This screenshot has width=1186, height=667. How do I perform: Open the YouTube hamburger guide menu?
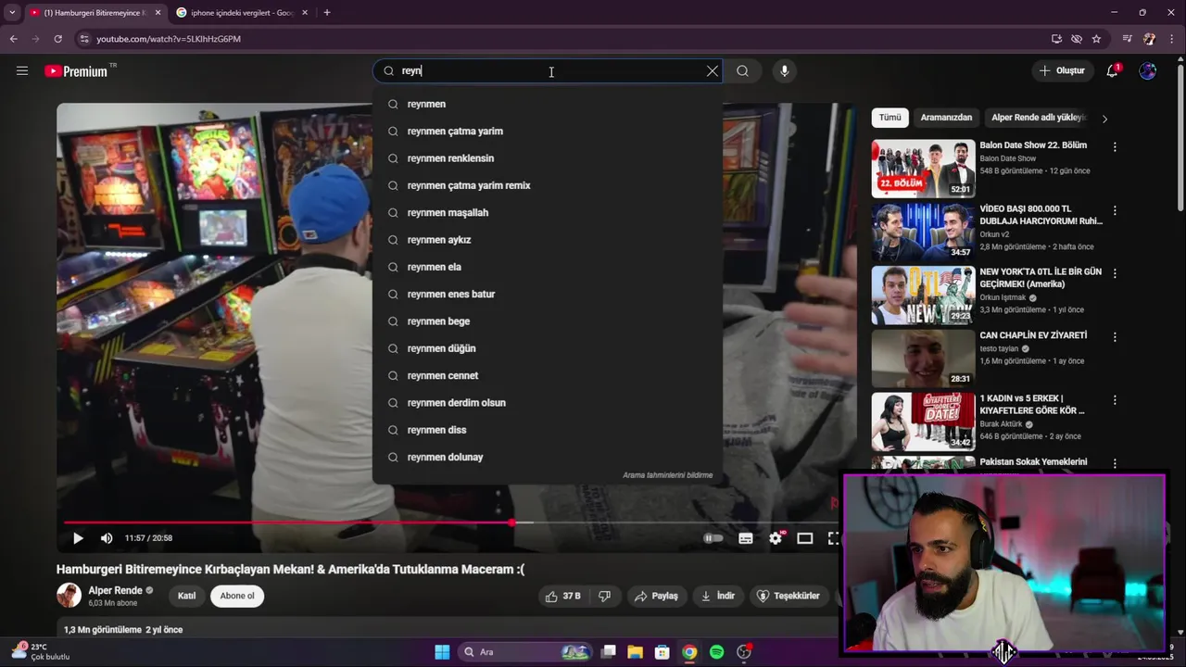click(22, 70)
